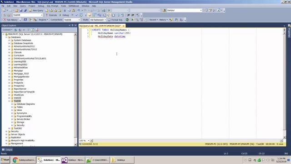Image resolution: width=291 pixels, height=164 pixels.
Task: Click the Start Debugging play icon
Action: pyautogui.click(x=109, y=10)
